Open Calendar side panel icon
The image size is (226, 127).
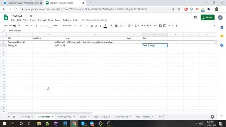pos(222,28)
